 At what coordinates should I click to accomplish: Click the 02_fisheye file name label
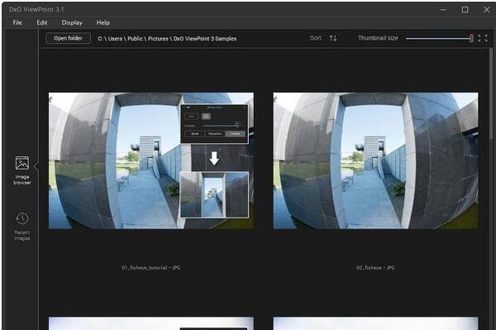(x=375, y=268)
